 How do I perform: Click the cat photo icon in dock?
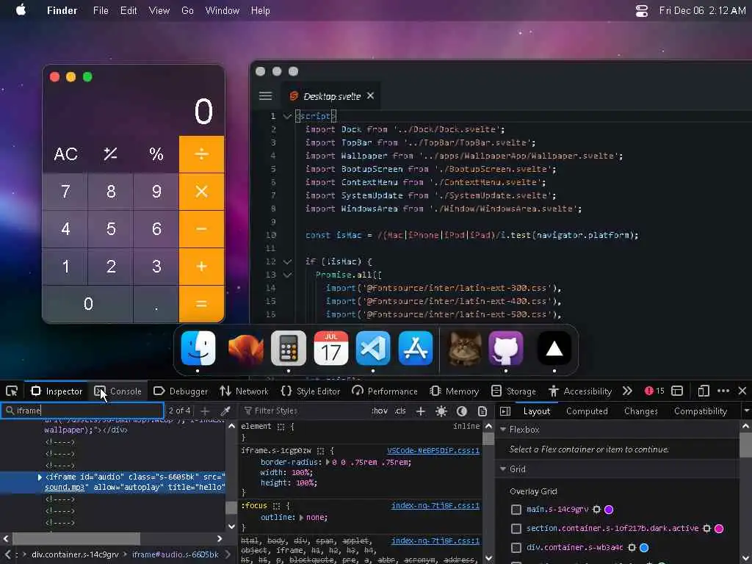464,348
